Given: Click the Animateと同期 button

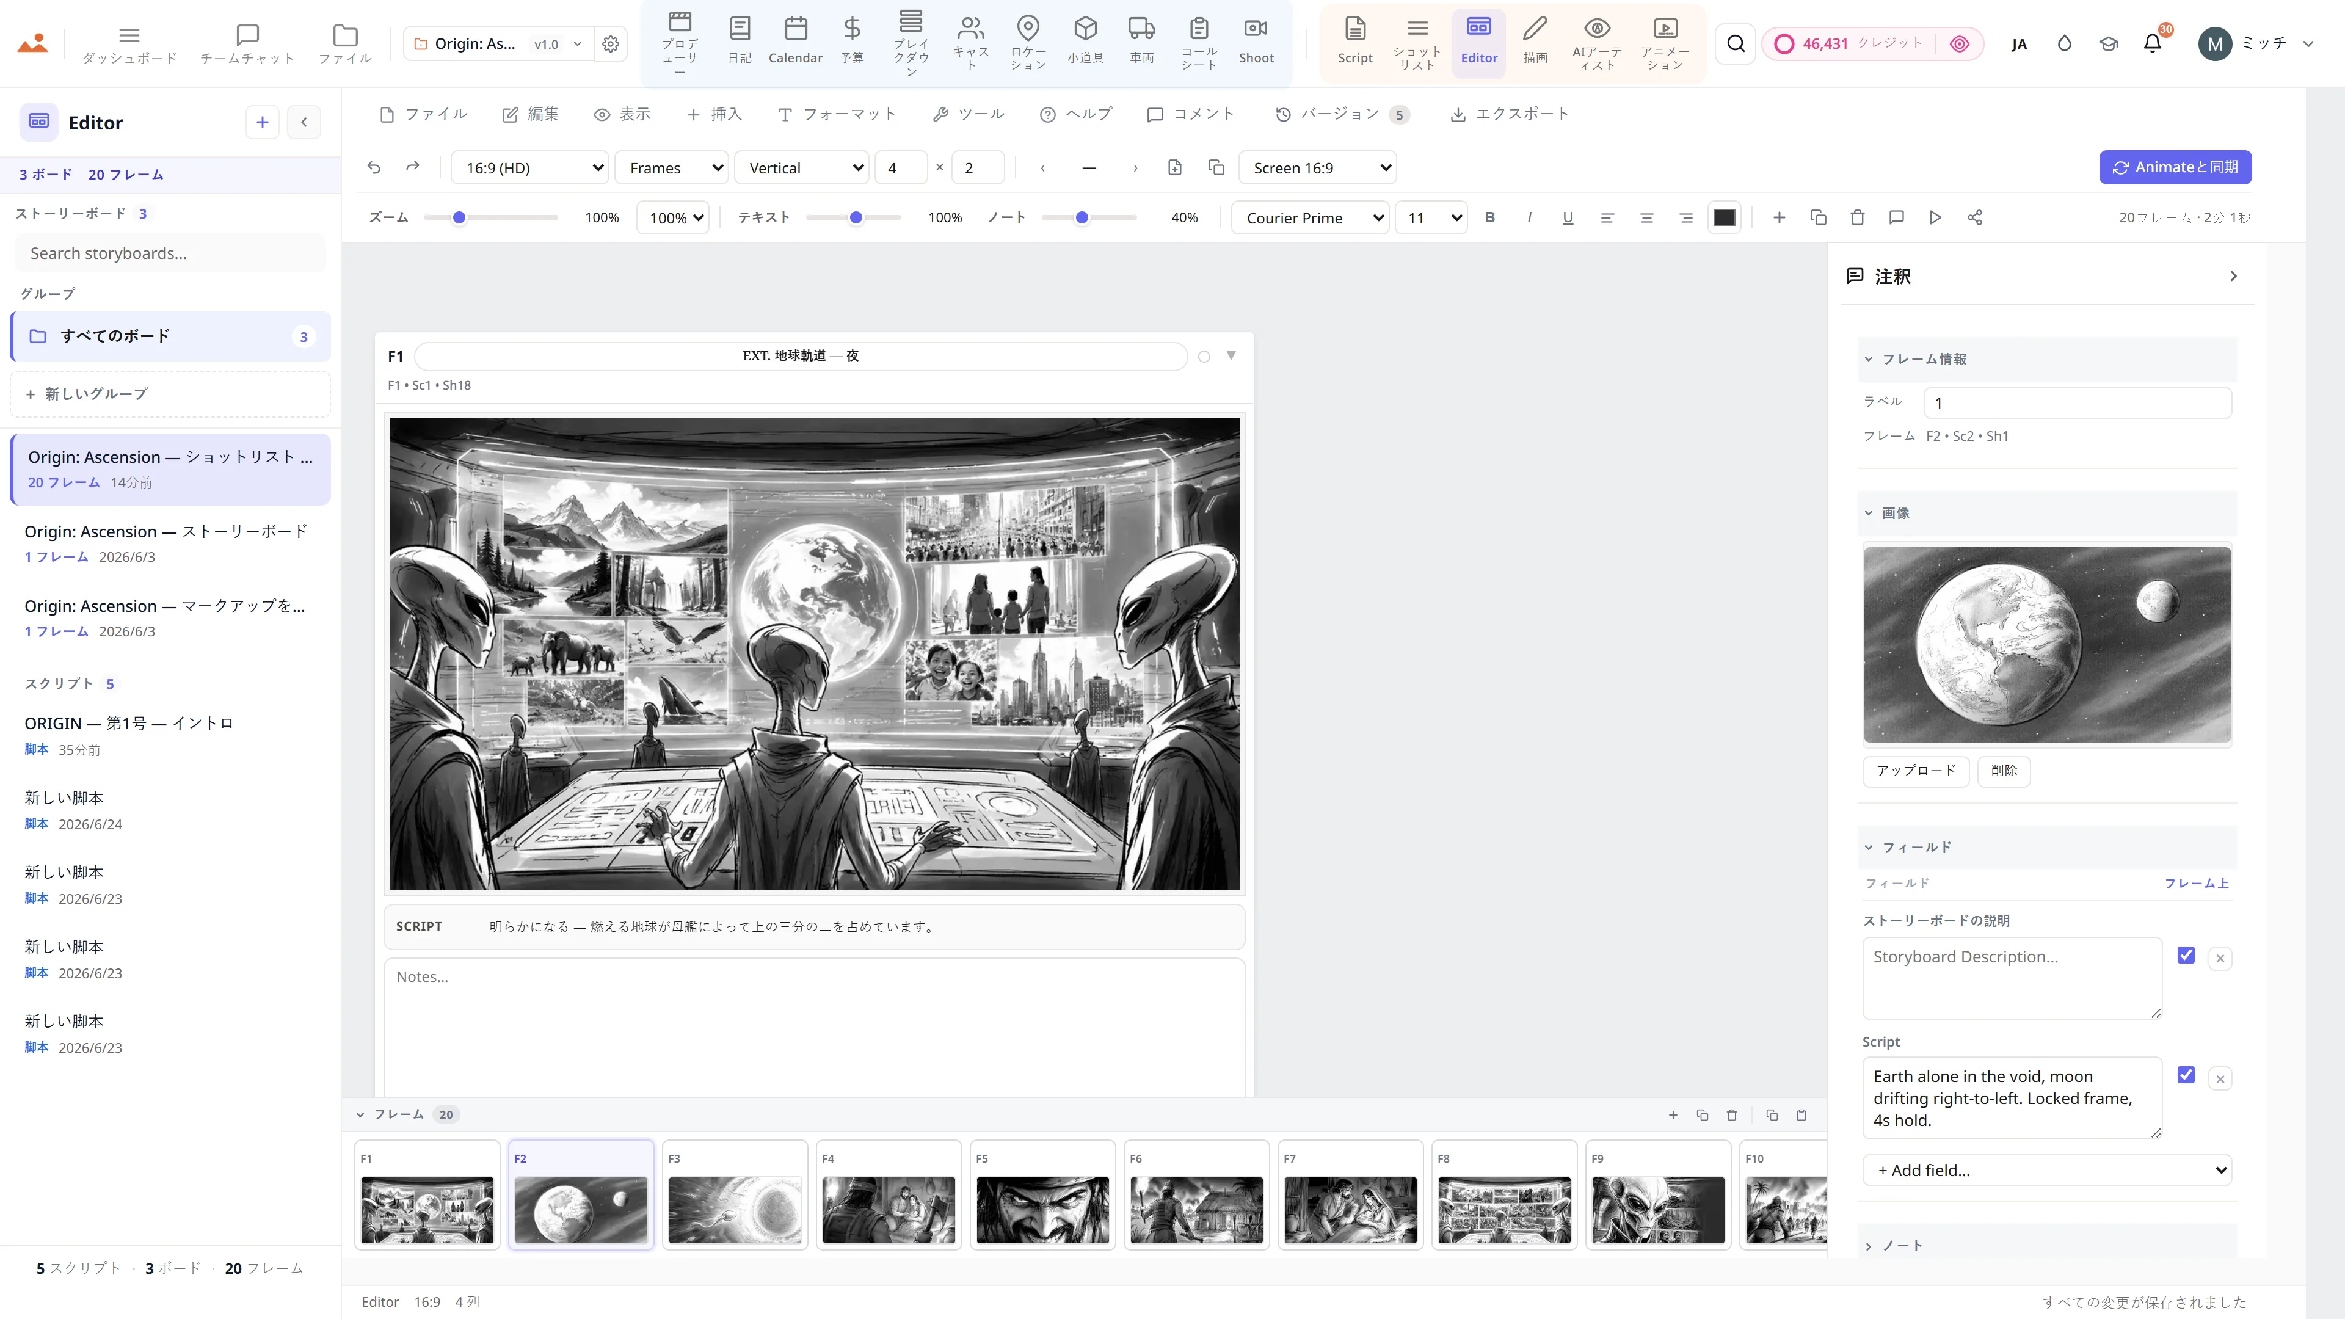Looking at the screenshot, I should tap(2175, 167).
